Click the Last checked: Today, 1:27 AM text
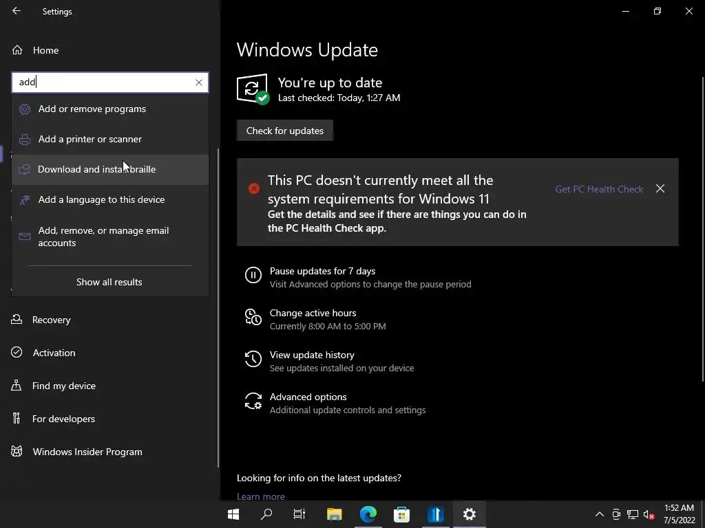 (x=339, y=98)
